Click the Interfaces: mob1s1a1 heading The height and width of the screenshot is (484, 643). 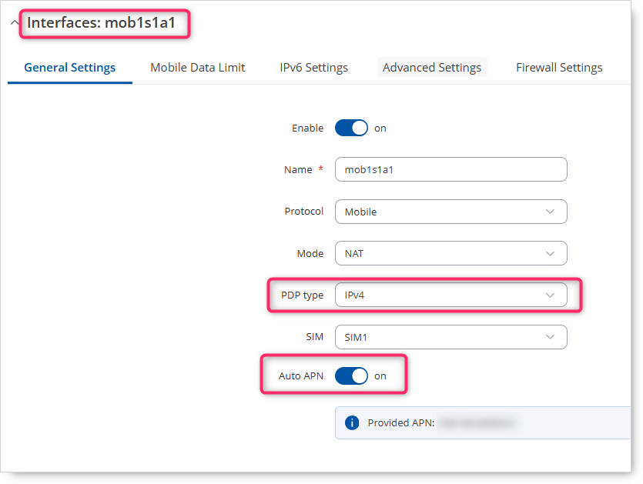[x=102, y=23]
